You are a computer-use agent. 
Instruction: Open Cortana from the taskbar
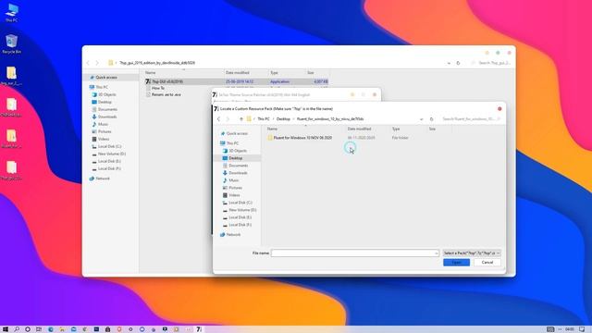click(x=28, y=329)
